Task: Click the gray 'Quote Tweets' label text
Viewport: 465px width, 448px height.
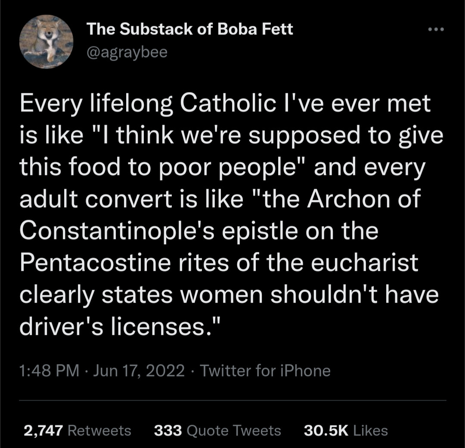Action: click(x=234, y=430)
